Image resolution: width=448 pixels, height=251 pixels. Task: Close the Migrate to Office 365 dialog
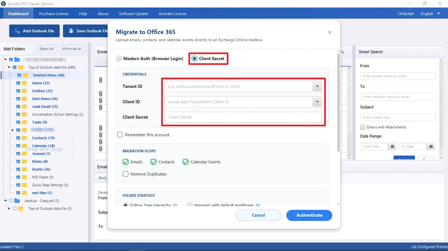pos(330,32)
